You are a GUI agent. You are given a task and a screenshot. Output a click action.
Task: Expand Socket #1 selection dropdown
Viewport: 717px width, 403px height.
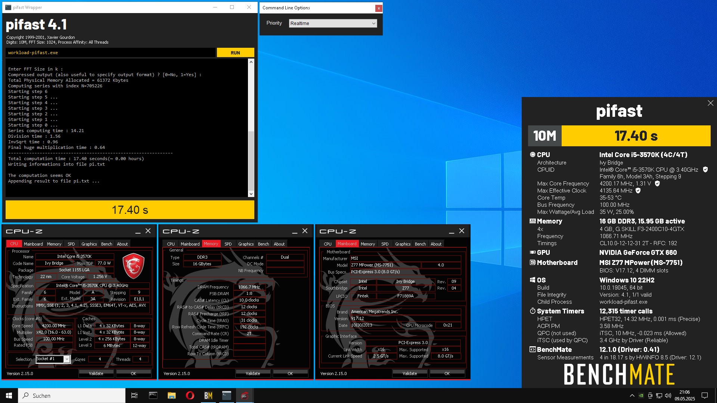click(x=67, y=359)
